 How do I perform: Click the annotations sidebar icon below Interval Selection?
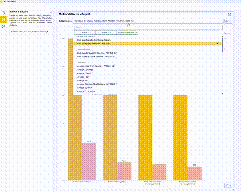(3, 26)
